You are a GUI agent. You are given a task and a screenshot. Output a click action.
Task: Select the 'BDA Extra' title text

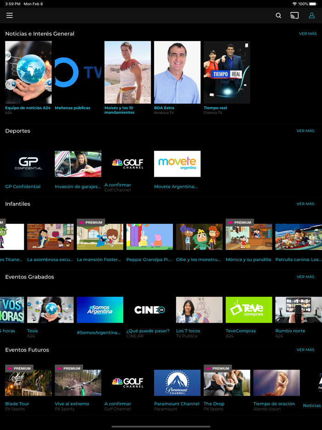tap(164, 108)
